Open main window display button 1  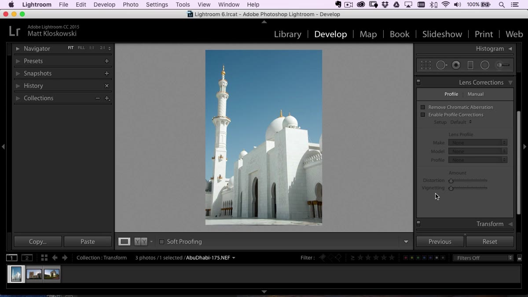click(x=12, y=258)
